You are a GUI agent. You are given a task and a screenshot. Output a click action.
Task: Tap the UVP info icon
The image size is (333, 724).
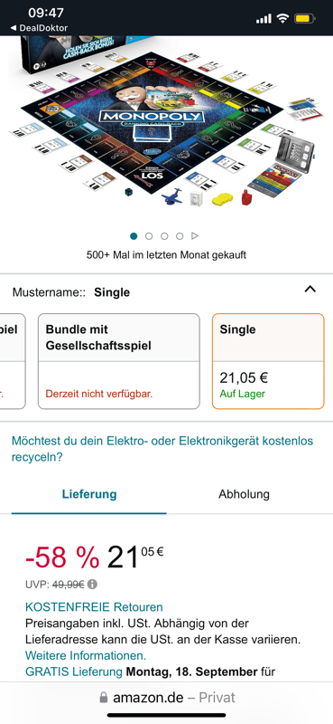92,584
